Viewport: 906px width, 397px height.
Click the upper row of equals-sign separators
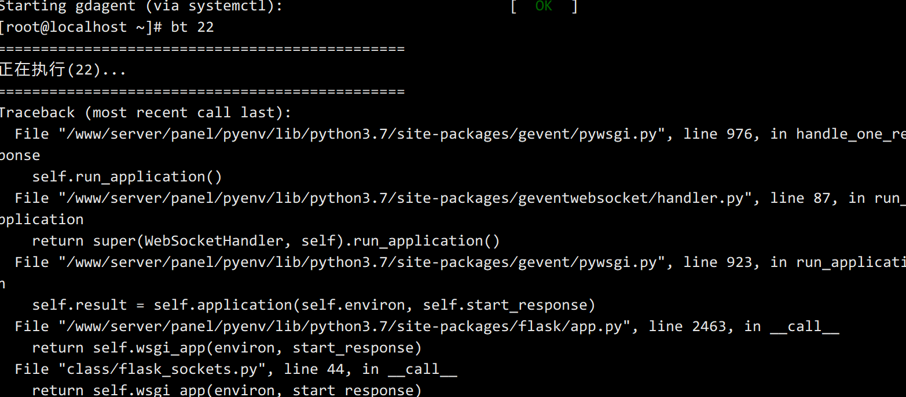click(x=202, y=49)
